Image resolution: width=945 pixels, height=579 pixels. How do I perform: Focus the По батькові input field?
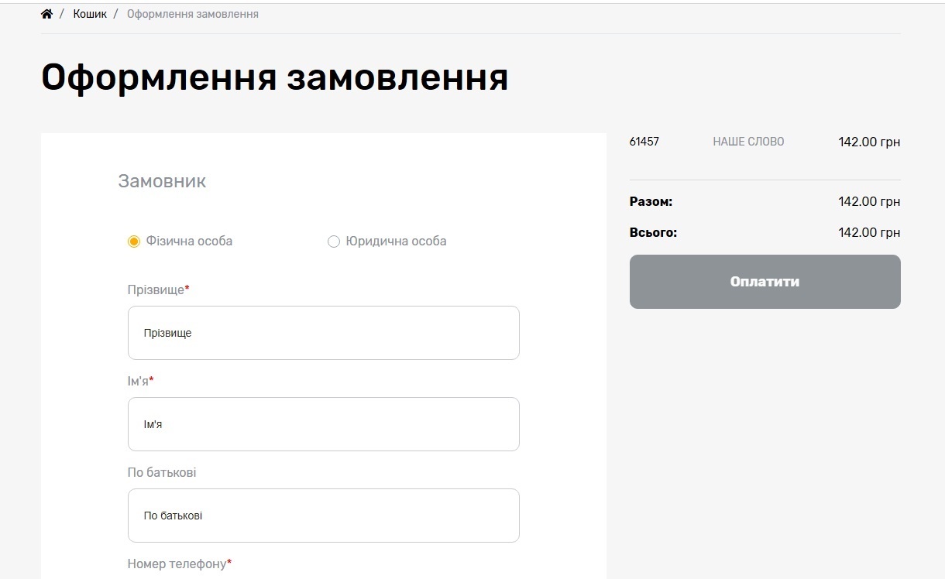tap(323, 516)
